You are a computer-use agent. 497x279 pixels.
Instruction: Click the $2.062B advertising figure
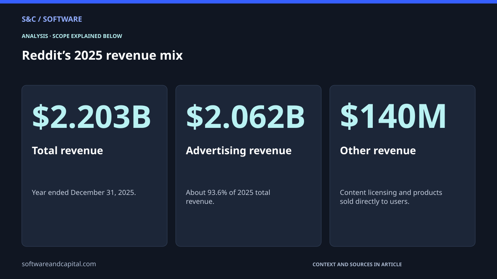click(245, 116)
